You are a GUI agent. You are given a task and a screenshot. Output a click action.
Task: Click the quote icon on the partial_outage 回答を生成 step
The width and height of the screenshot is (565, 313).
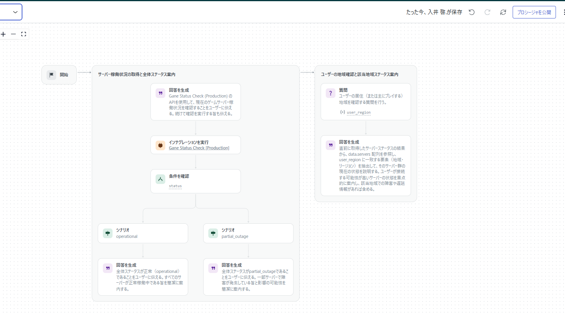point(213,268)
